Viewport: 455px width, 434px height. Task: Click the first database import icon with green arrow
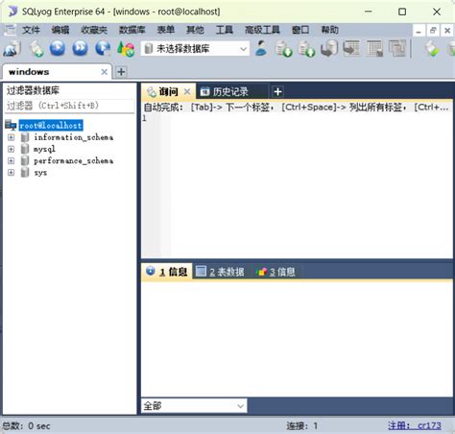pos(283,49)
